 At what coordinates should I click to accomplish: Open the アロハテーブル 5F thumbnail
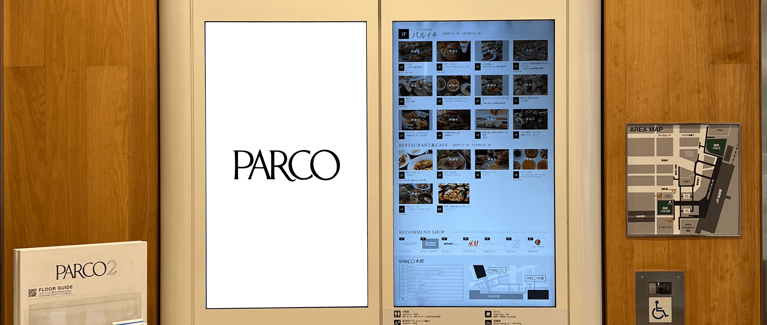coord(416,194)
